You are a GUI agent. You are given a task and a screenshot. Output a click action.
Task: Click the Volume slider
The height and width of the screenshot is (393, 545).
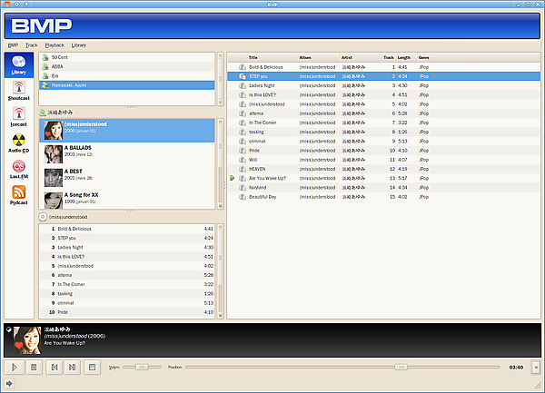coord(140,367)
